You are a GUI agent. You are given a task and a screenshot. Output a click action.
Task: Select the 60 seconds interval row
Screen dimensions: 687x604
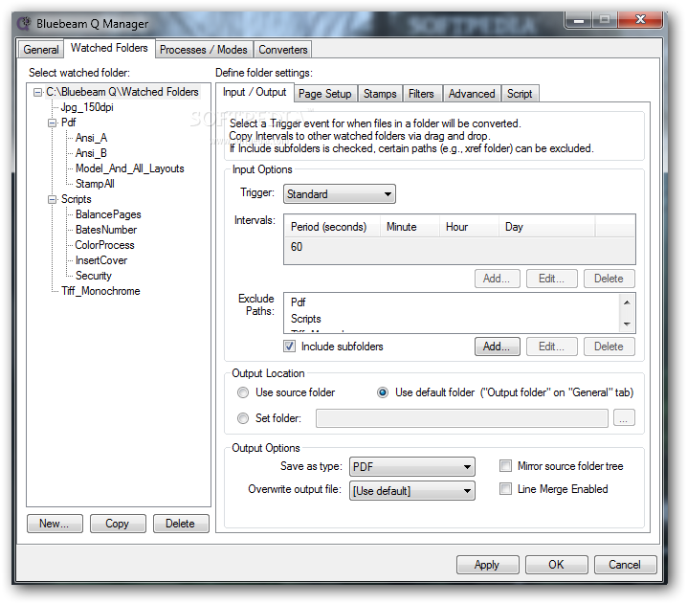(x=459, y=247)
